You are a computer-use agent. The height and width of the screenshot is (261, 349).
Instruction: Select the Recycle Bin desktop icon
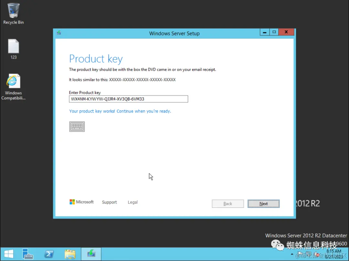[x=13, y=13]
